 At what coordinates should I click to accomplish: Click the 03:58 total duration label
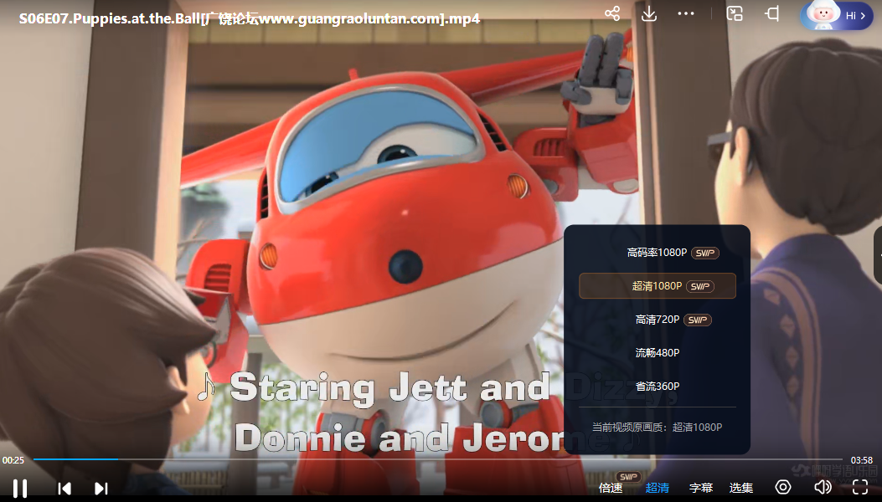coord(861,460)
